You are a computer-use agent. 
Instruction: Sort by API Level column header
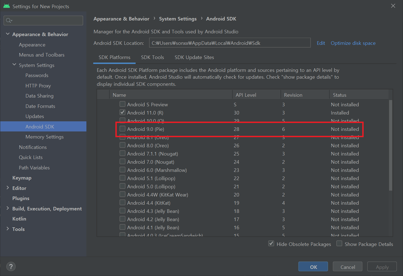(x=256, y=95)
